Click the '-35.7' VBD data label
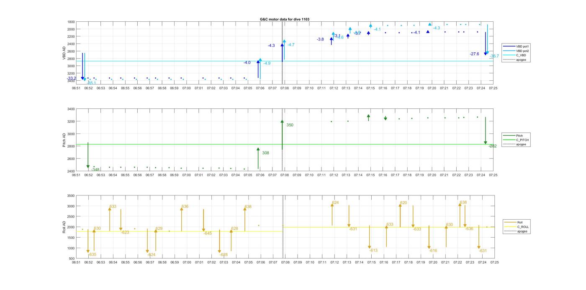The height and width of the screenshot is (290, 586). click(x=494, y=56)
